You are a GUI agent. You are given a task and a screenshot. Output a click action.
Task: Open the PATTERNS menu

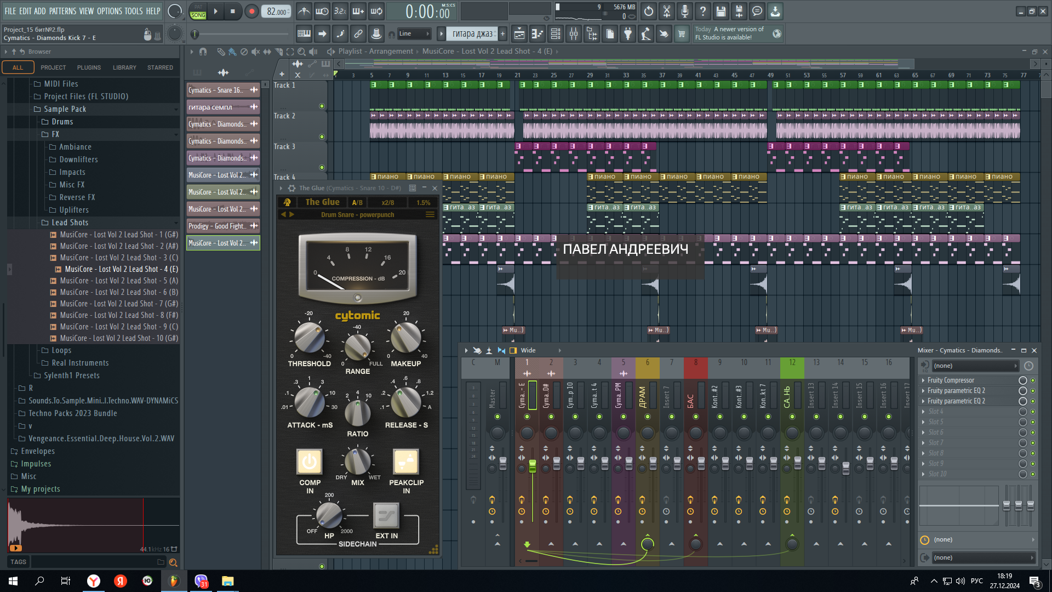[62, 11]
